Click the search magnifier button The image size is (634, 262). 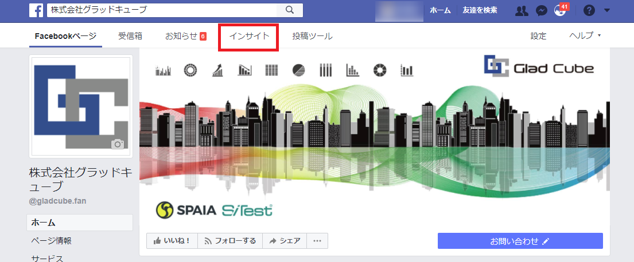click(x=290, y=10)
